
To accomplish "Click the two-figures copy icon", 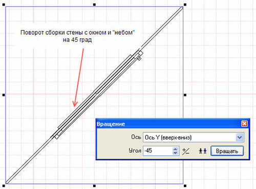I will pos(203,151).
